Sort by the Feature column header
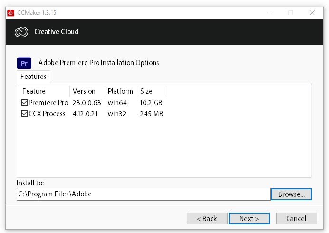This screenshot has height=233, width=329. click(x=44, y=91)
